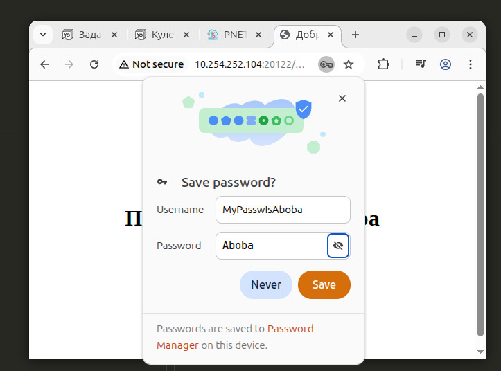This screenshot has height=371, width=501.
Task: Click the password key icon in address bar
Action: click(326, 64)
